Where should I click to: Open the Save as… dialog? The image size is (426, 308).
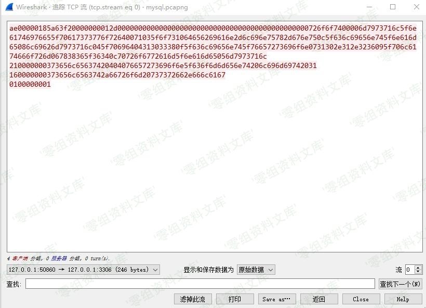[277, 299]
